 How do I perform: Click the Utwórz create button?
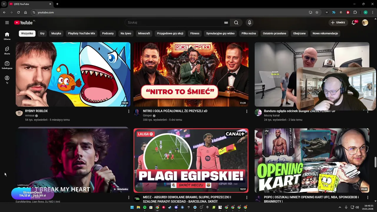338,23
